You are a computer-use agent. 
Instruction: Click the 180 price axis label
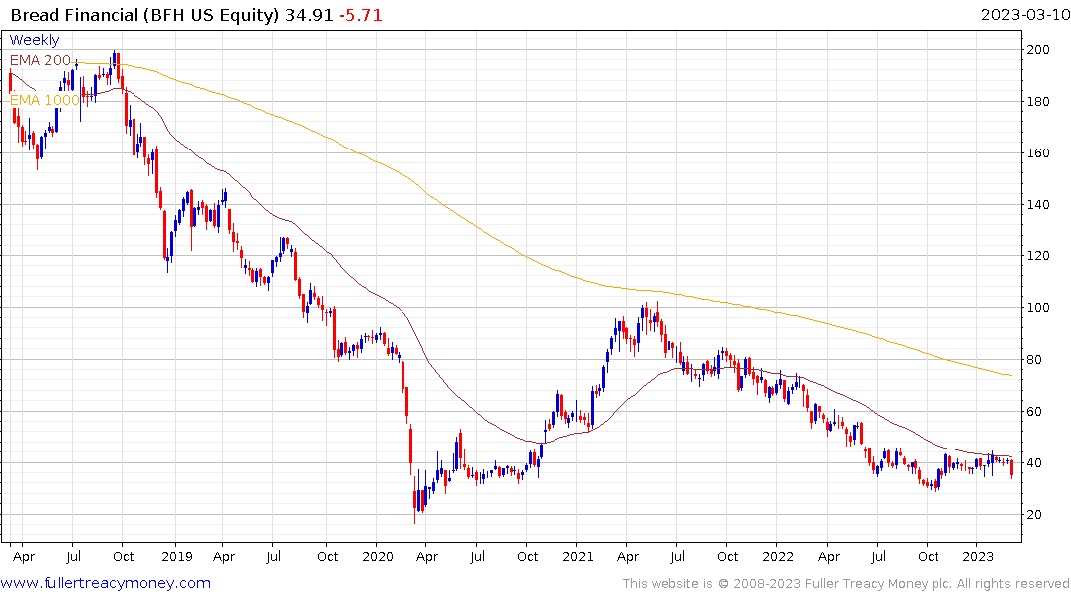click(x=1038, y=101)
